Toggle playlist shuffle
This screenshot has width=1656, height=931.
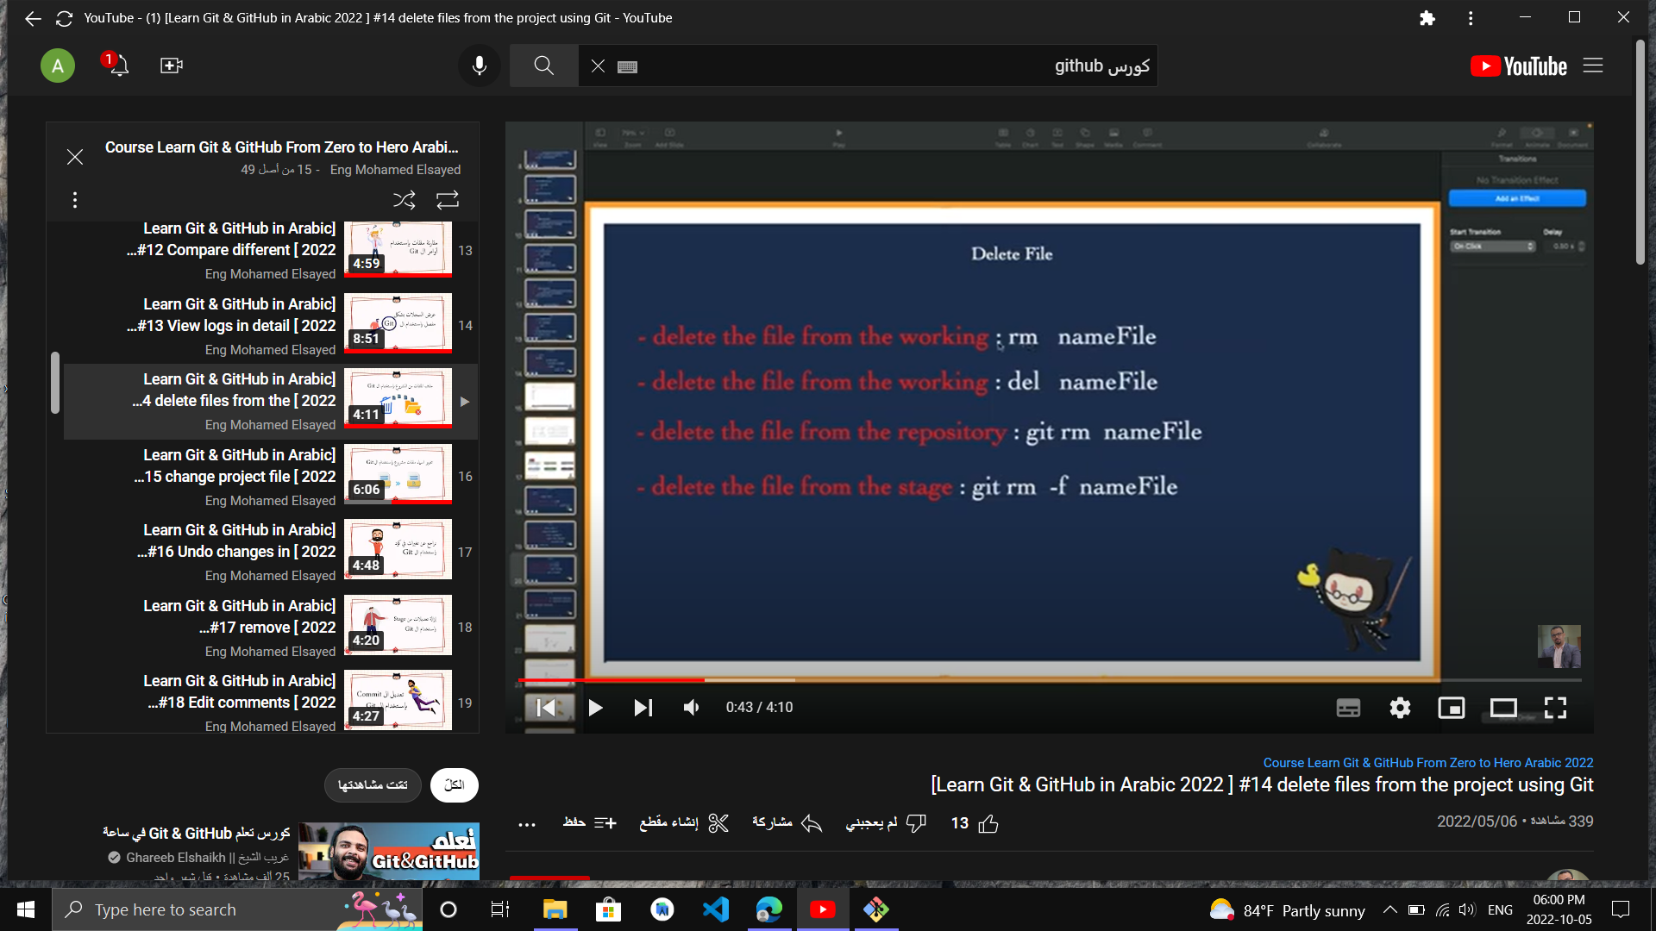point(404,200)
